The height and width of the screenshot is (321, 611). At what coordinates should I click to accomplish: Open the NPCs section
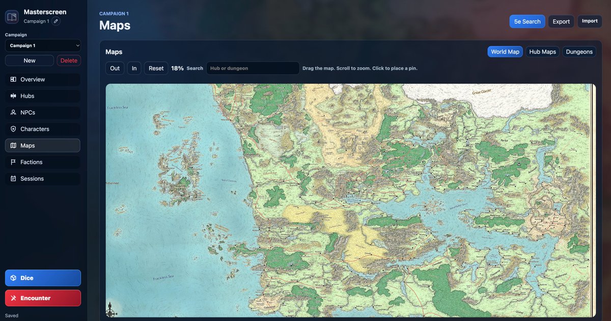[x=43, y=112]
